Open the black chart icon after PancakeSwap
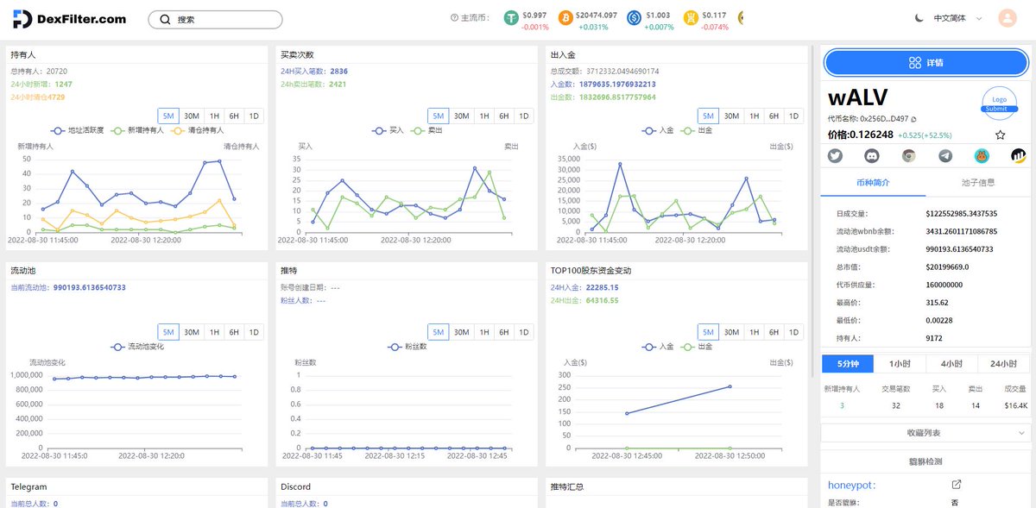 click(x=1019, y=156)
